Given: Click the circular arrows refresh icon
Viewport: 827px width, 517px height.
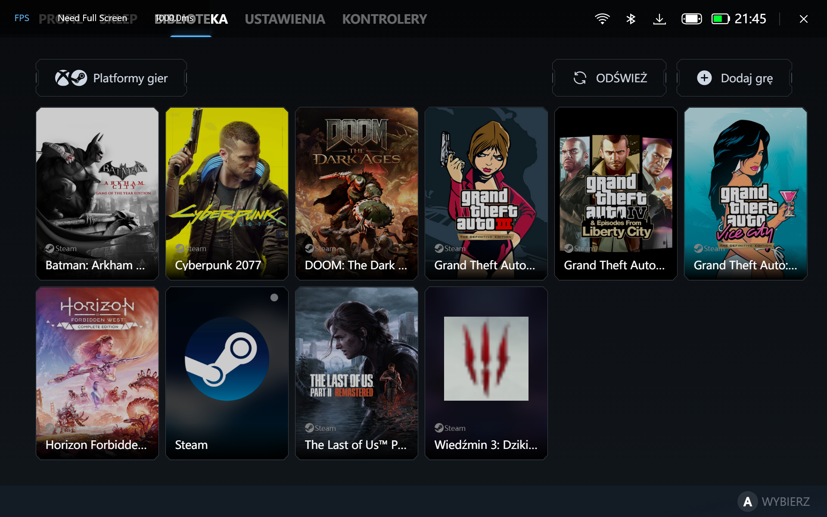Looking at the screenshot, I should 580,78.
